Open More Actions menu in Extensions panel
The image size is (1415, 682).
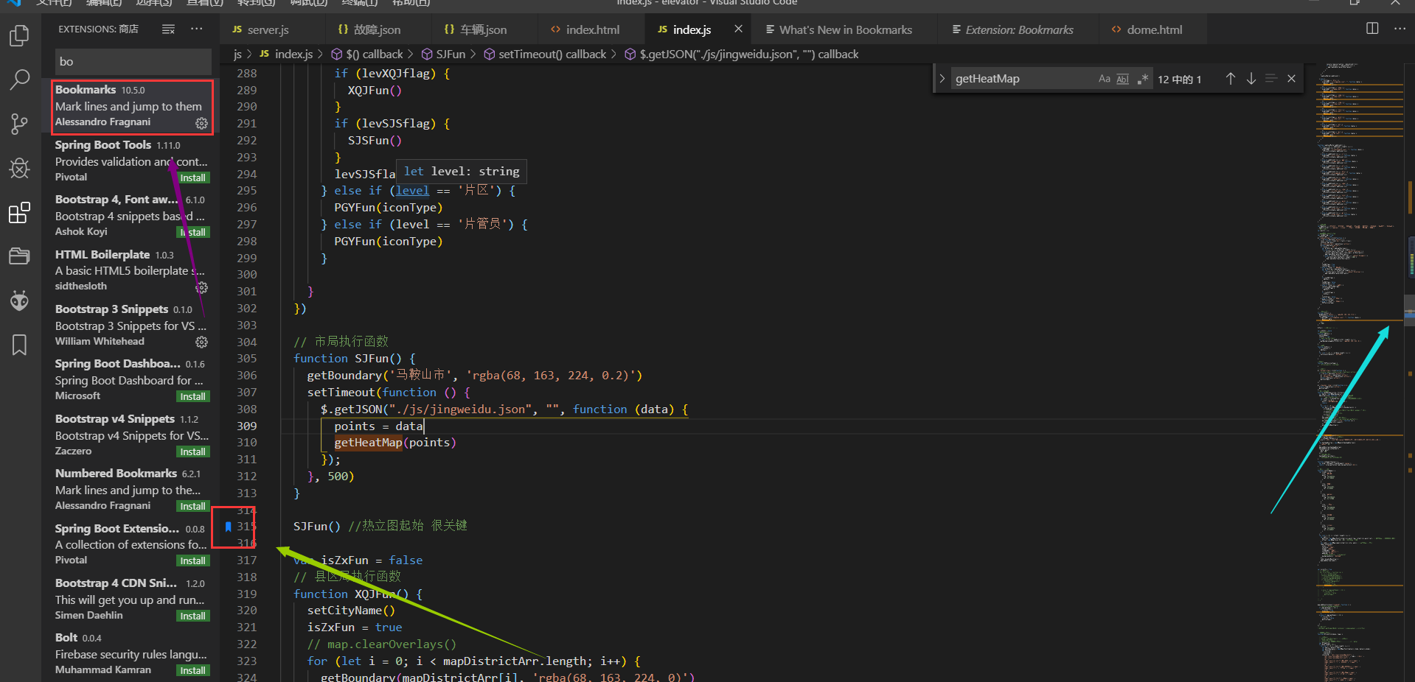click(x=195, y=29)
